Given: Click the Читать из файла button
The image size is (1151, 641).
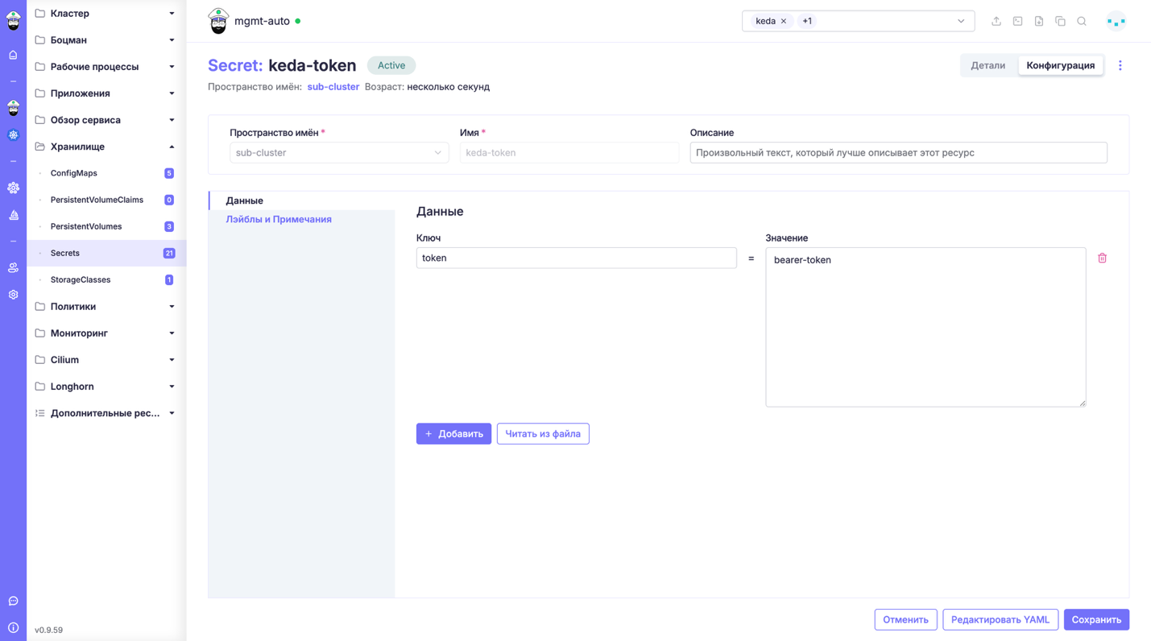Looking at the screenshot, I should coord(543,434).
